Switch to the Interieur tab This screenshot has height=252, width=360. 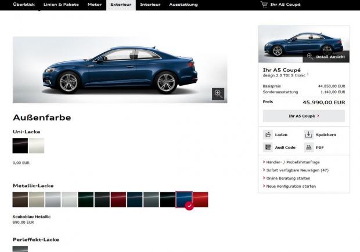click(x=150, y=5)
